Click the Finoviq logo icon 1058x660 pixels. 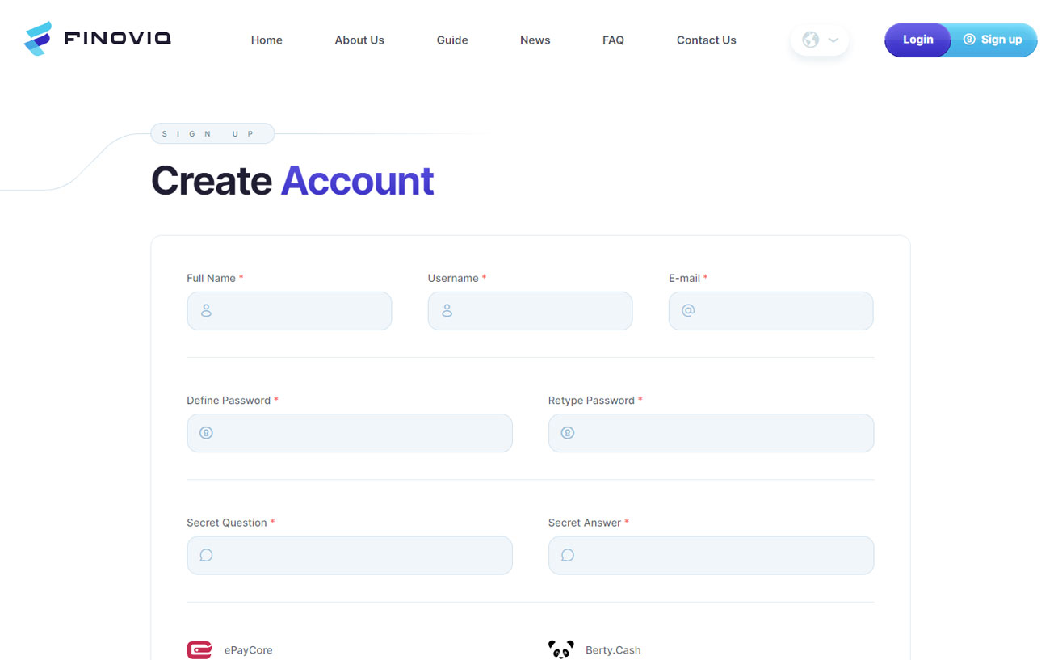coord(38,39)
